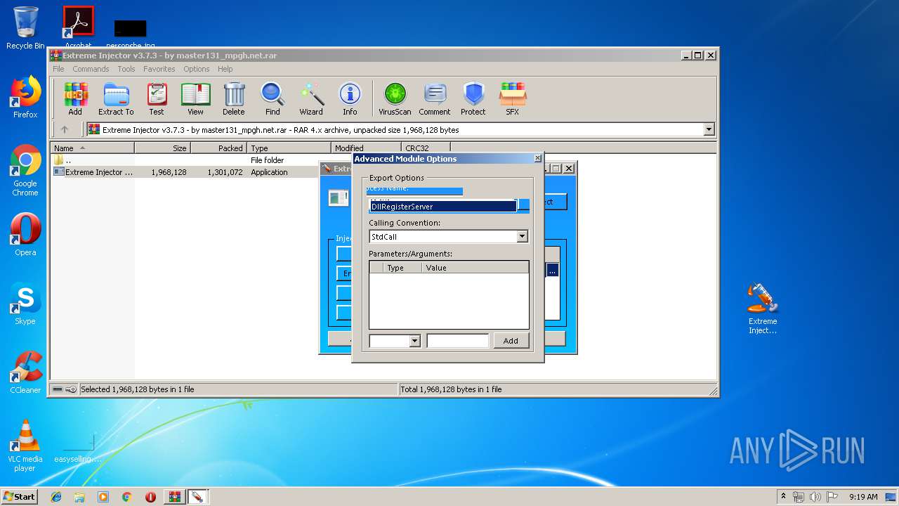899x506 pixels.
Task: Open Google Chrome desktop shortcut
Action: pyautogui.click(x=25, y=170)
